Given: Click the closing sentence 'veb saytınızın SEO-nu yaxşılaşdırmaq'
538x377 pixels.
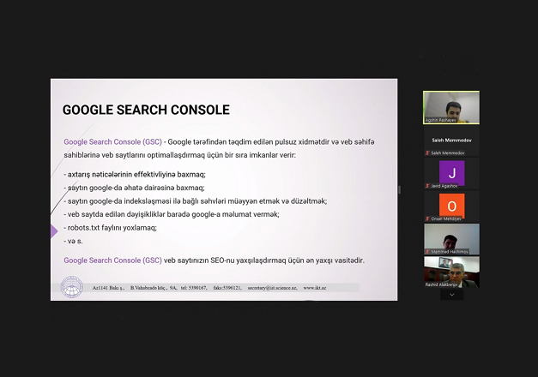Looking at the screenshot, I should [x=264, y=260].
